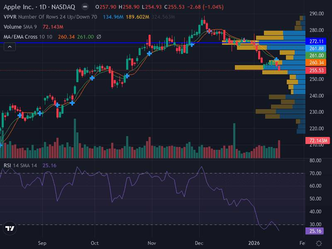Click the 272.11 blue price label
The width and height of the screenshot is (332, 249).
coord(316,41)
